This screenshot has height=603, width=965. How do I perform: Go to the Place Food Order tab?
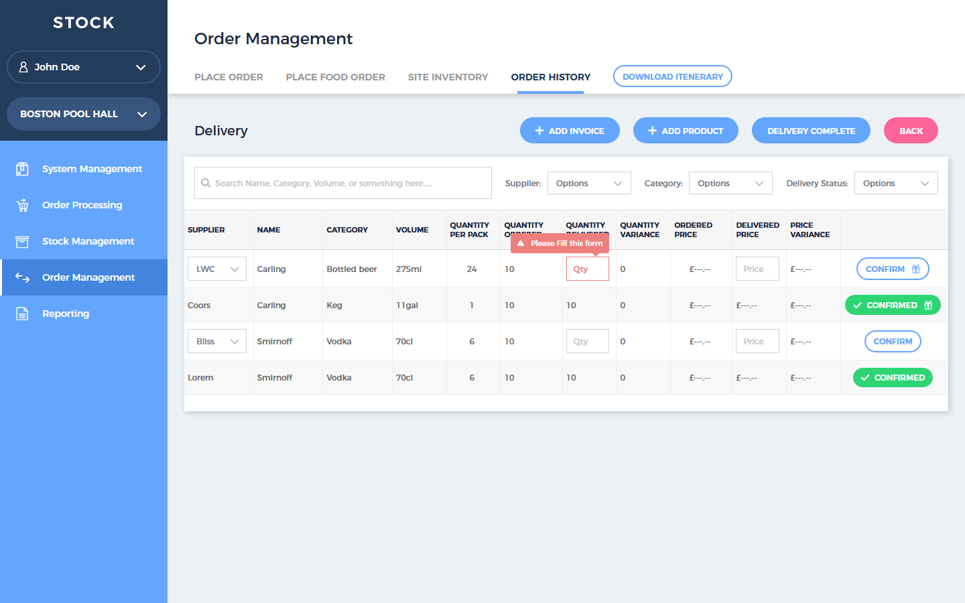point(335,77)
